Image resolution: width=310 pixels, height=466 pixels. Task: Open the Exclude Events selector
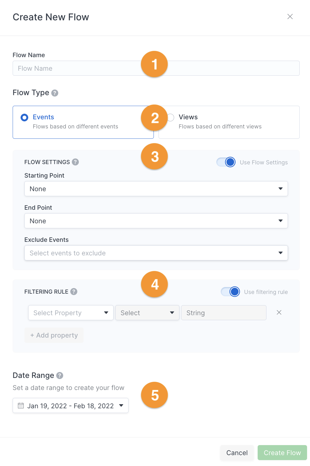click(156, 253)
